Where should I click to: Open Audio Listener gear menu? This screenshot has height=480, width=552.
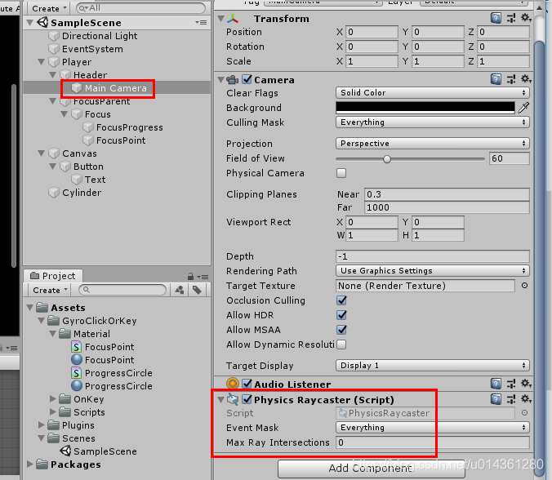[526, 383]
